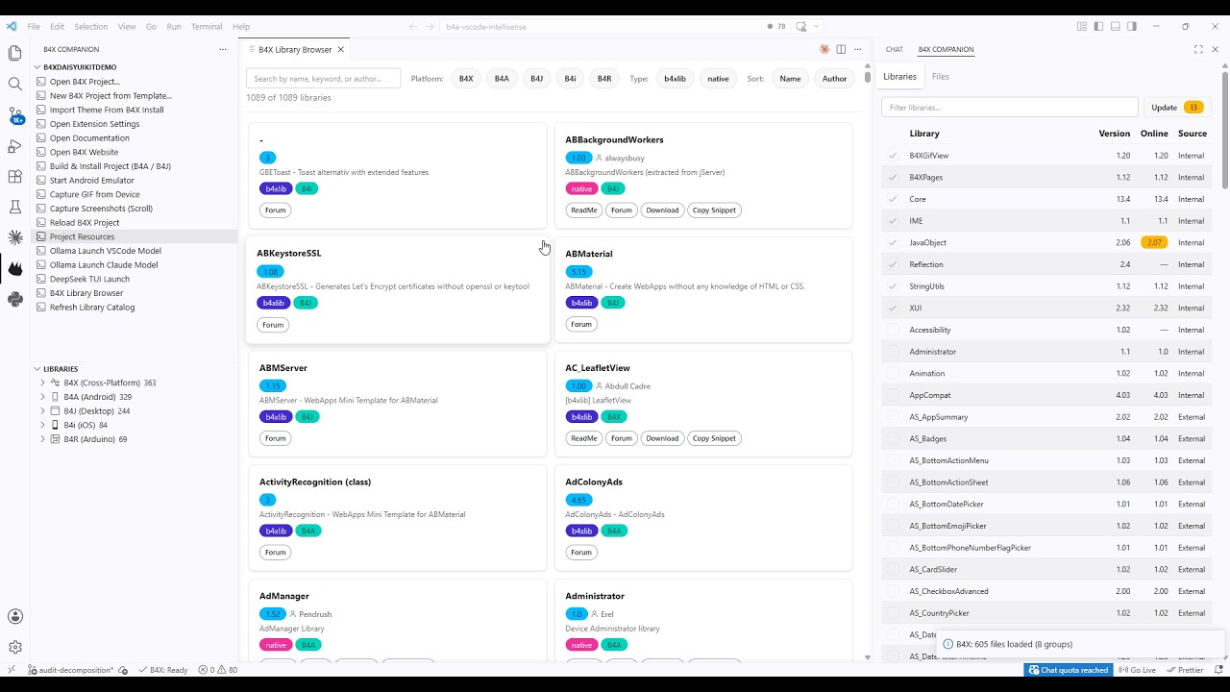Open the File menu
This screenshot has height=692, width=1230.
[x=34, y=26]
